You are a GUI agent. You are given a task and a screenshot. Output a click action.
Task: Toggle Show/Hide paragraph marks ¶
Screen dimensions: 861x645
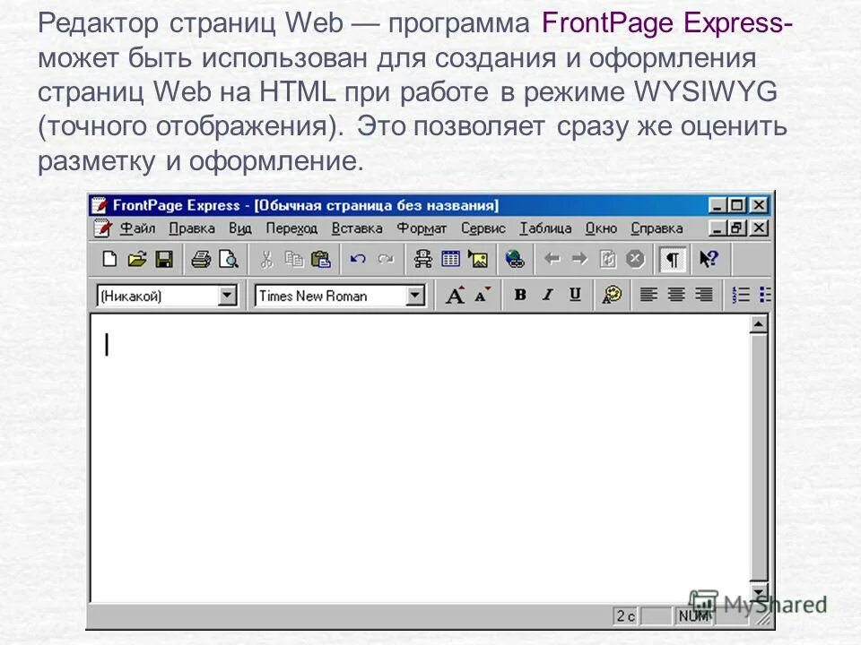[673, 259]
